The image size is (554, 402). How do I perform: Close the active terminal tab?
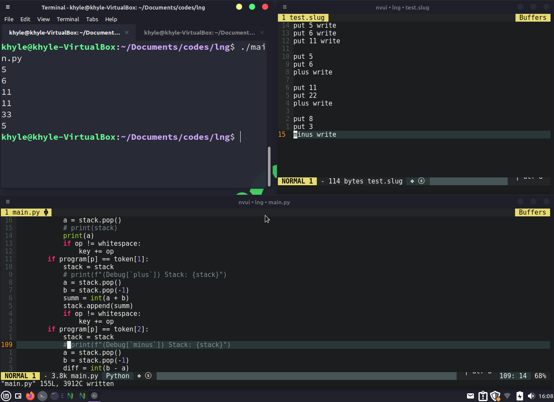127,32
